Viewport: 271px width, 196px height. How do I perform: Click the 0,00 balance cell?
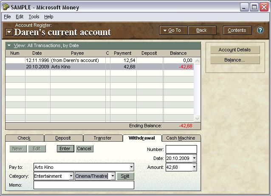pyautogui.click(x=178, y=60)
